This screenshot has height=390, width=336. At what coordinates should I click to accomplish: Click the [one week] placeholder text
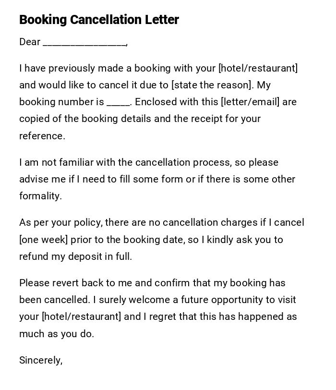[x=43, y=240]
